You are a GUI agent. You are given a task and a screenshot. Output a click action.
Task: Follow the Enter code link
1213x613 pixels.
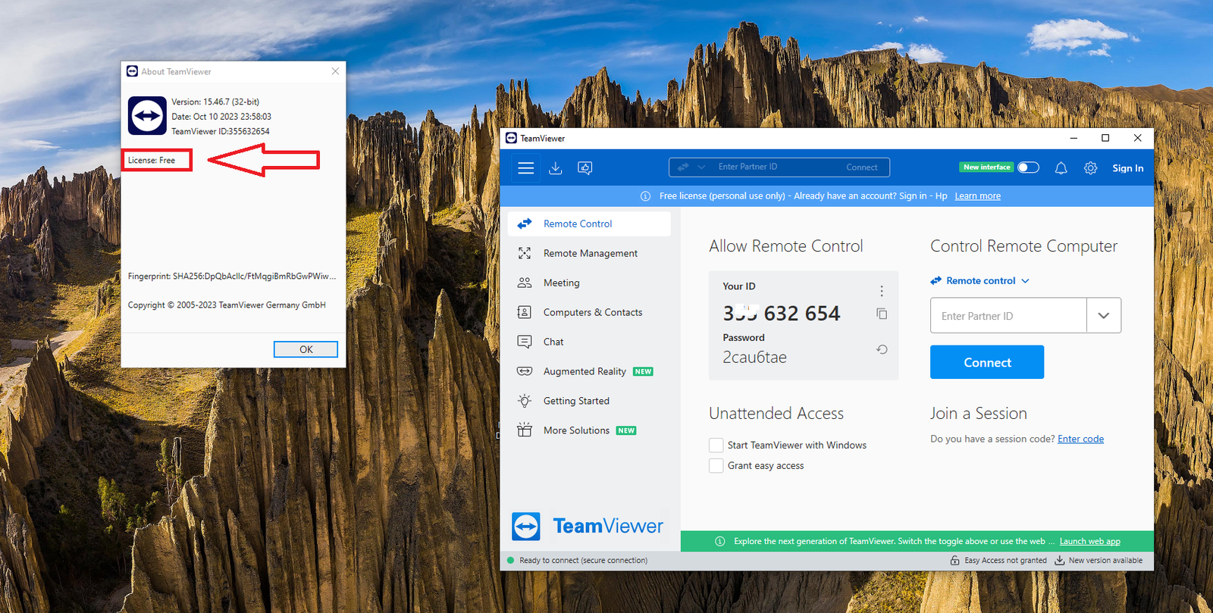click(x=1080, y=439)
